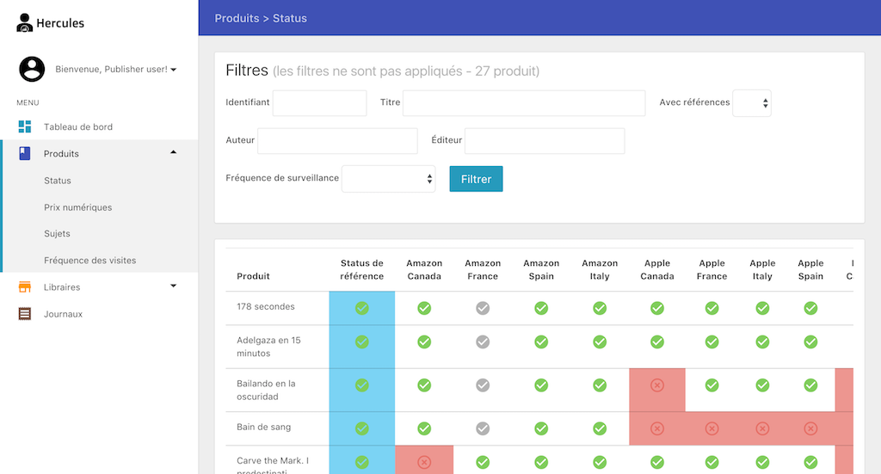Click the green check for Bain de sang Amazon Spain
881x474 pixels.
point(541,428)
